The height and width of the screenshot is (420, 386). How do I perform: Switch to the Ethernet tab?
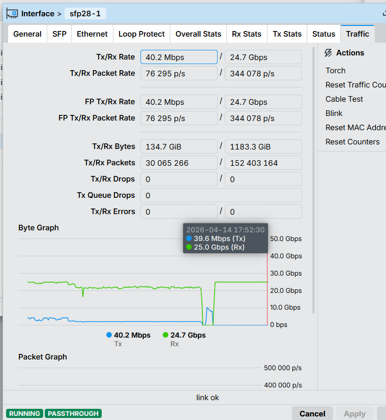coord(92,34)
